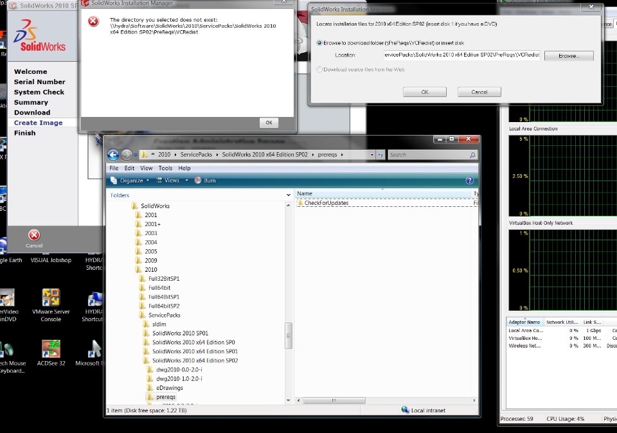Open the Views dropdown arrow
Viewport: 617px width, 433px height.
[186, 181]
